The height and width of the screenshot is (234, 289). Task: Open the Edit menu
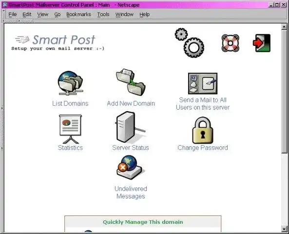click(27, 15)
